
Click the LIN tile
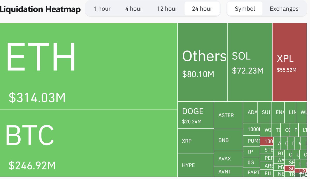coord(290,112)
